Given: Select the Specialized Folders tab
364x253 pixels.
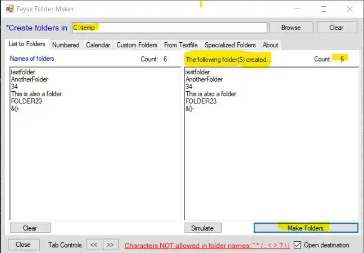Looking at the screenshot, I should pos(230,45).
